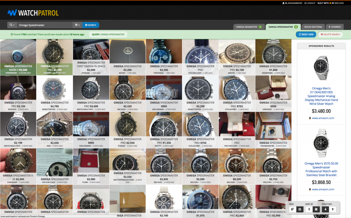The image size is (351, 218).
Task: Open sponsored Omega Men's 31130423001005 watch link
Action: coord(321,96)
